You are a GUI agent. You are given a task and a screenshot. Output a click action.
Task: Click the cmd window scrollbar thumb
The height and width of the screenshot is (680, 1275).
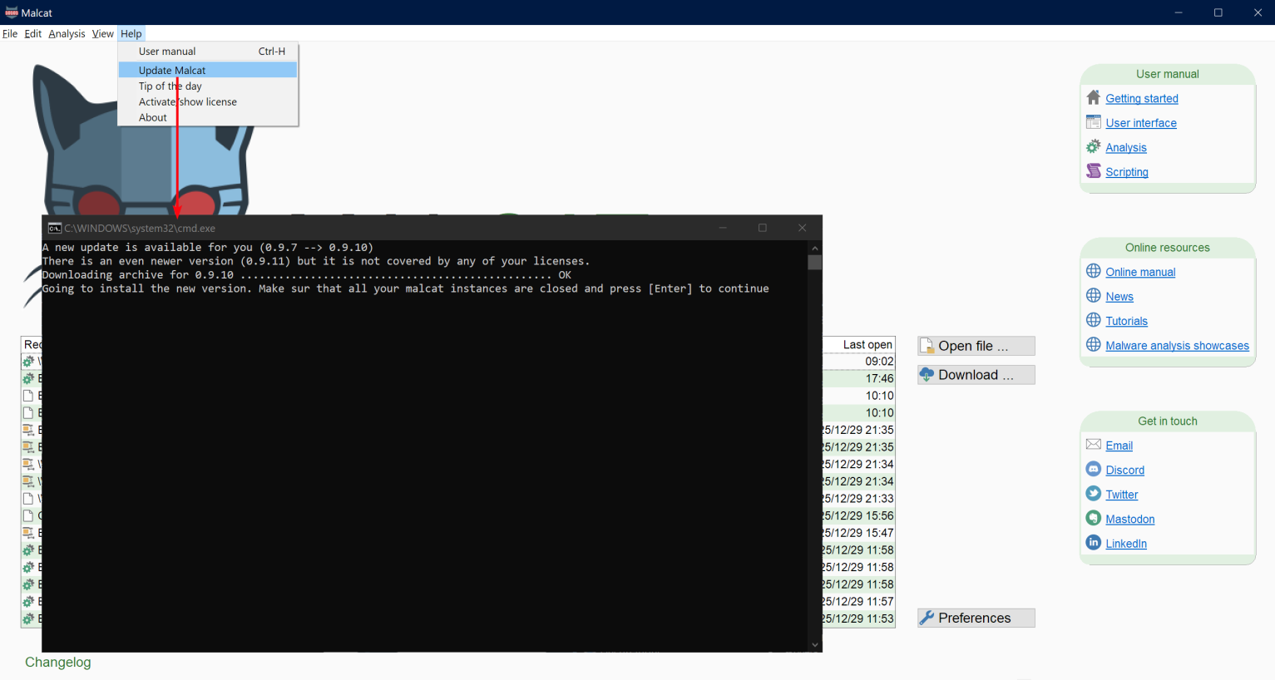pos(815,262)
